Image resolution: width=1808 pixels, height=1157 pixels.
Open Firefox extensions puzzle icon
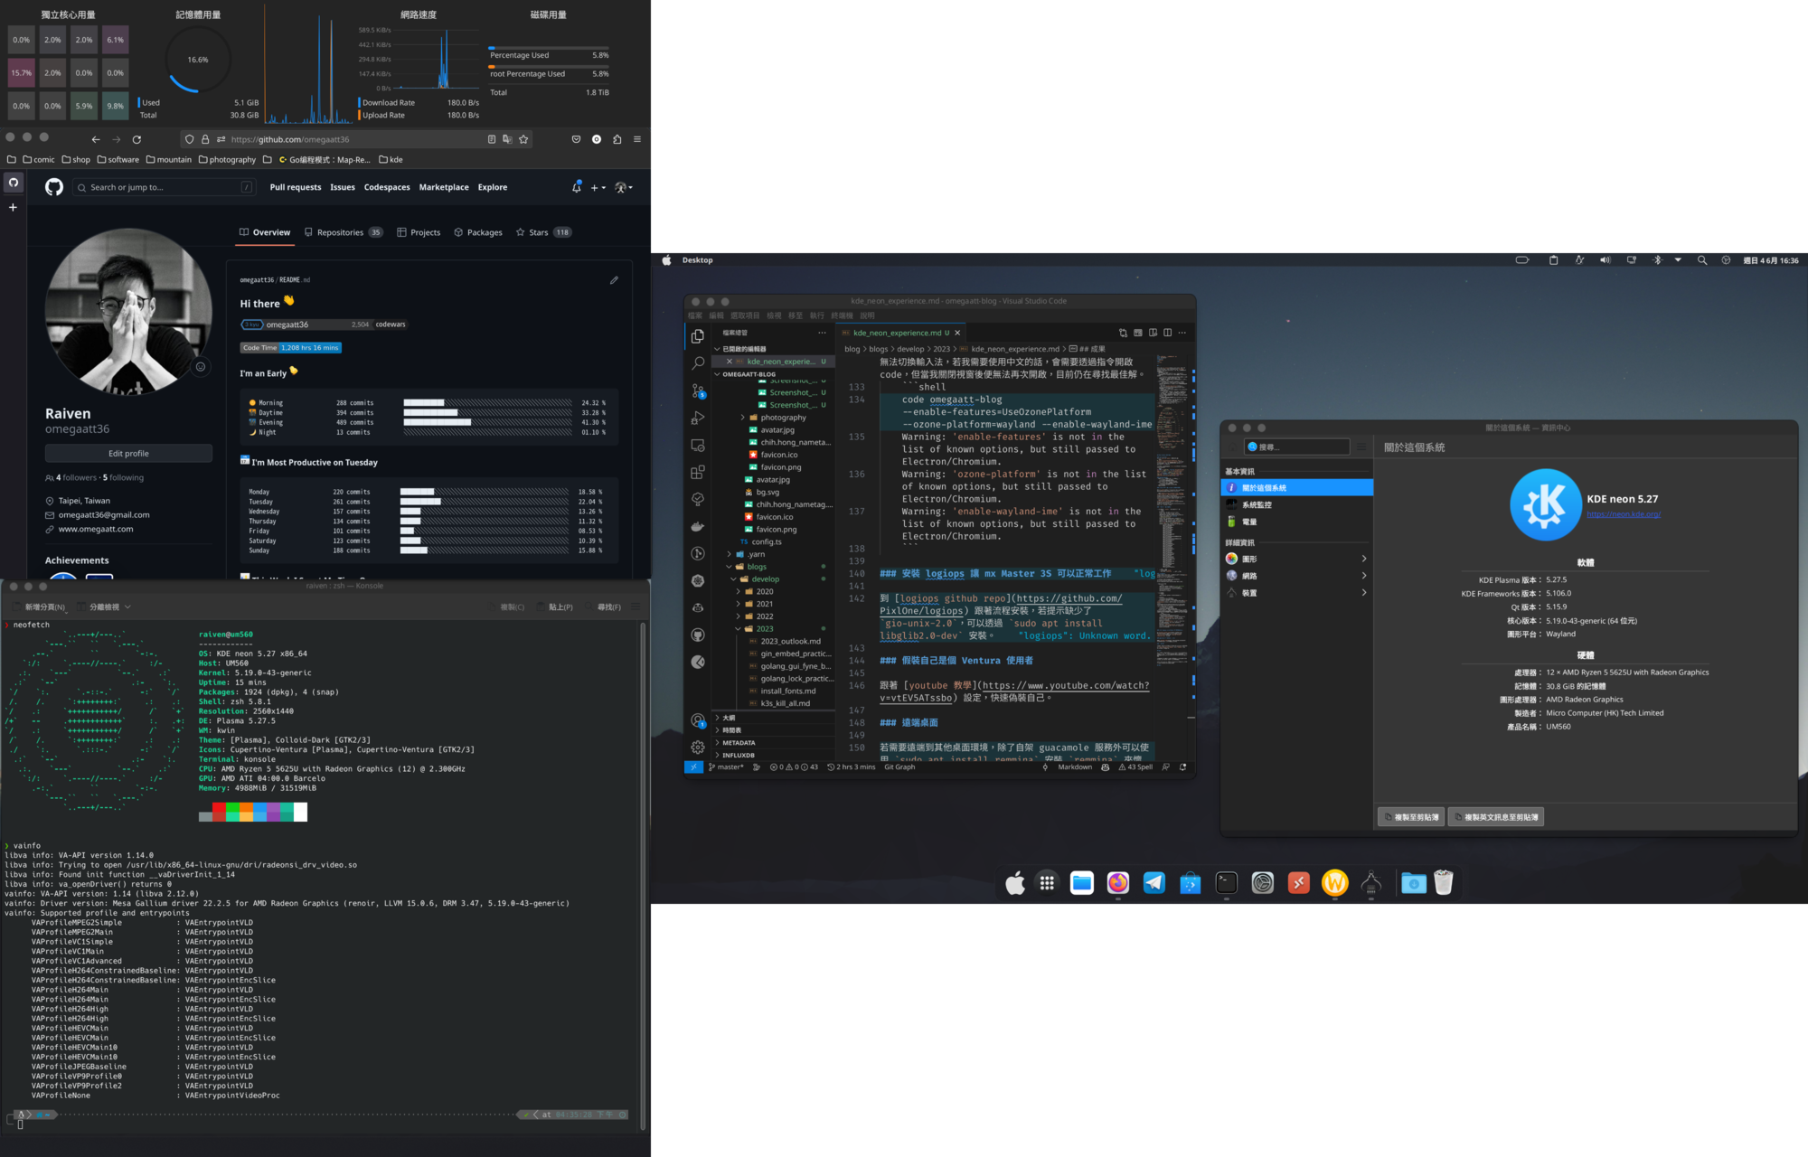pos(617,139)
